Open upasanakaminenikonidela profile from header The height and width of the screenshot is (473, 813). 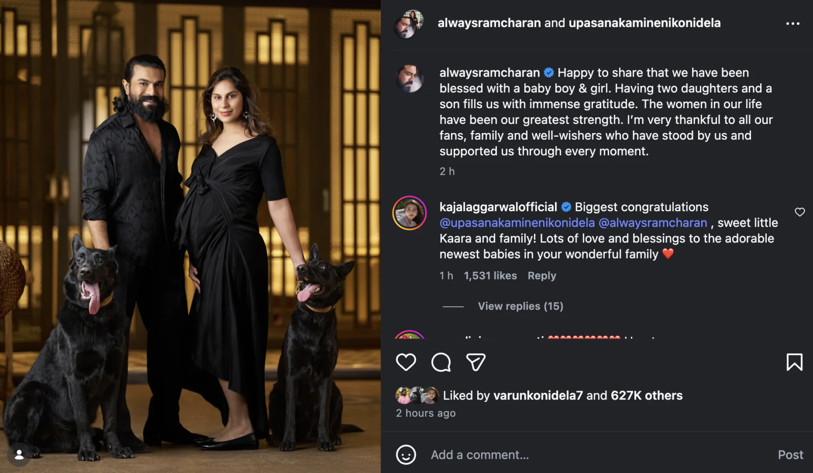coord(644,23)
